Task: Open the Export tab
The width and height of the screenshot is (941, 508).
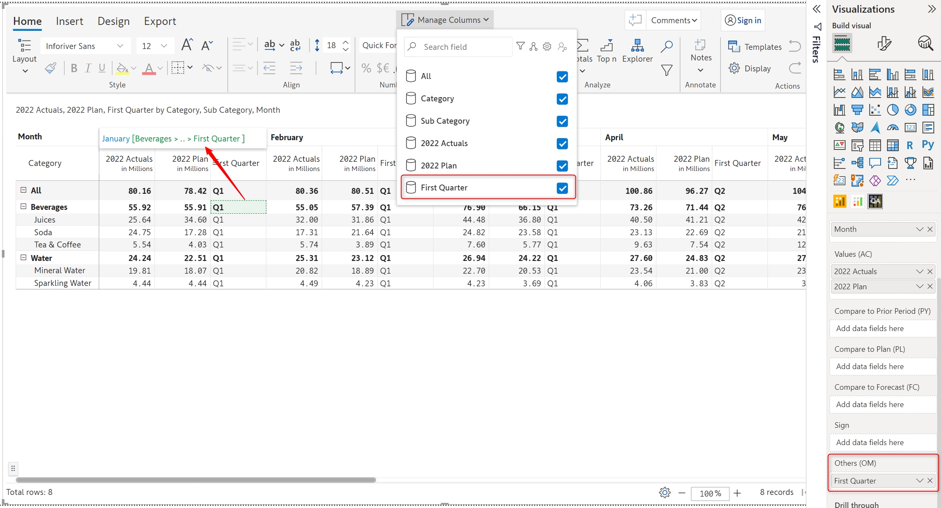Action: pyautogui.click(x=160, y=21)
